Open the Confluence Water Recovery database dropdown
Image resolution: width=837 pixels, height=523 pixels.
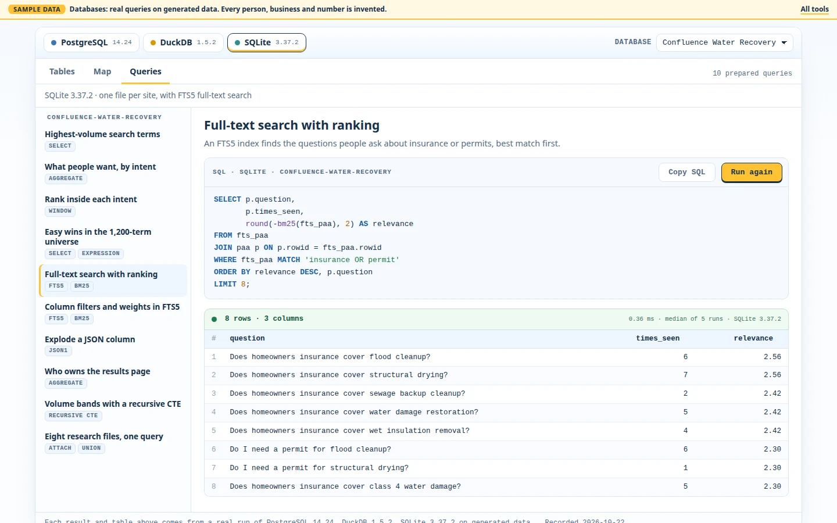(x=724, y=42)
